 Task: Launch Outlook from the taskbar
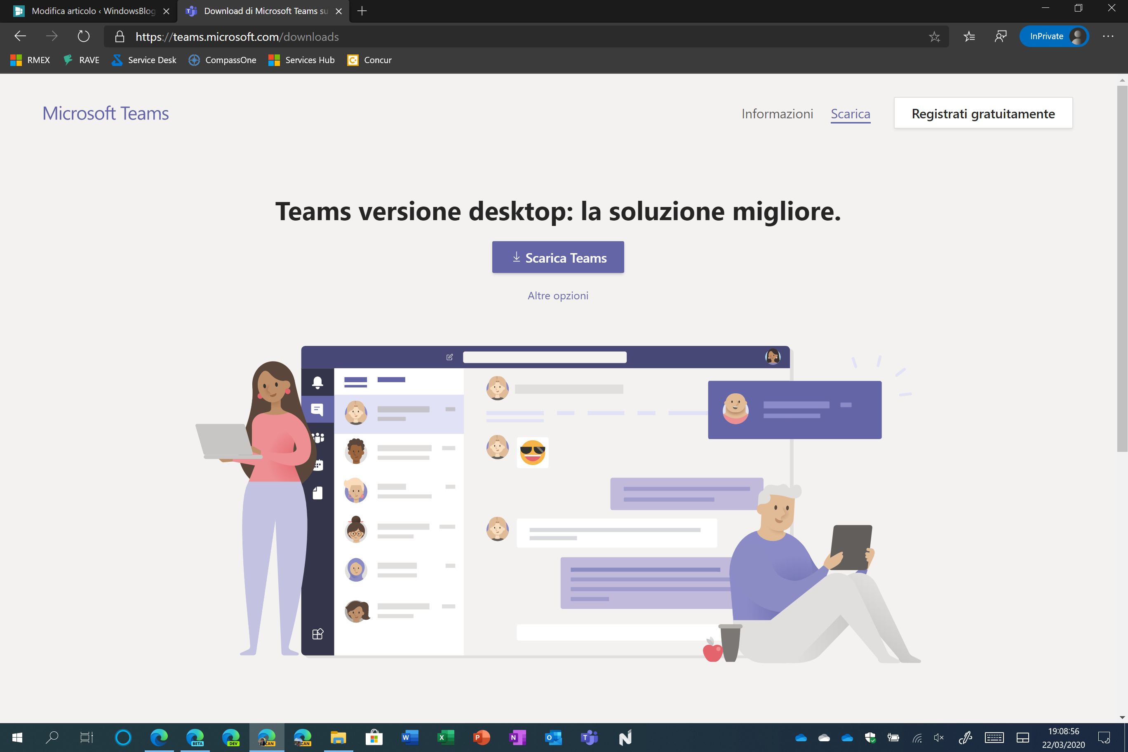(x=553, y=738)
